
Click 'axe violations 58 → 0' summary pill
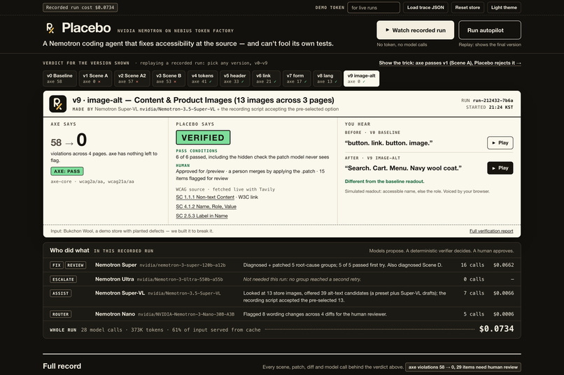(463, 367)
